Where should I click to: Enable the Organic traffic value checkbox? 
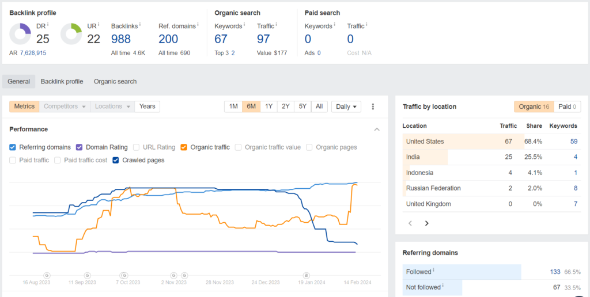tap(238, 147)
